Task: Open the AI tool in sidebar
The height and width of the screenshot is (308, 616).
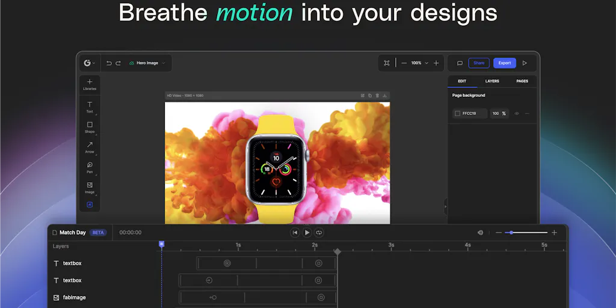Action: click(90, 205)
